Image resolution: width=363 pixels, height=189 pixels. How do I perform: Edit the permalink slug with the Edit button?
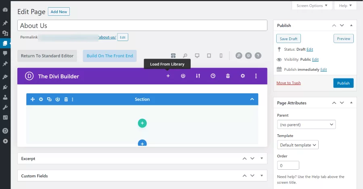(123, 37)
